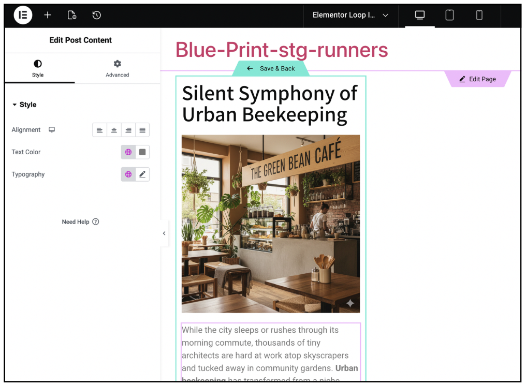Click the Edit Post Content panel title
Image resolution: width=526 pixels, height=385 pixels.
pos(81,40)
